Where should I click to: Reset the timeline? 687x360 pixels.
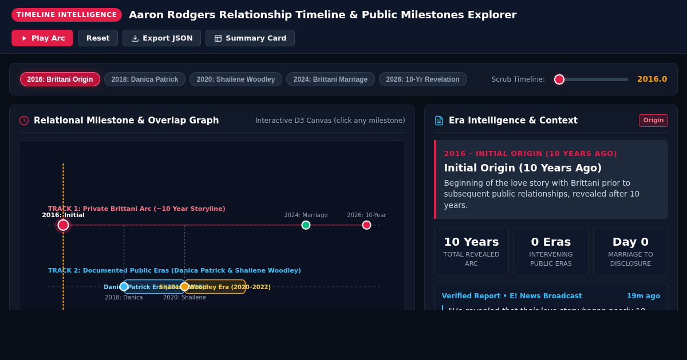[98, 38]
